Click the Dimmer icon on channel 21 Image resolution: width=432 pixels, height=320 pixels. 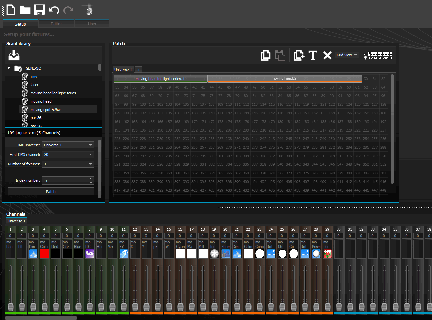point(237,254)
